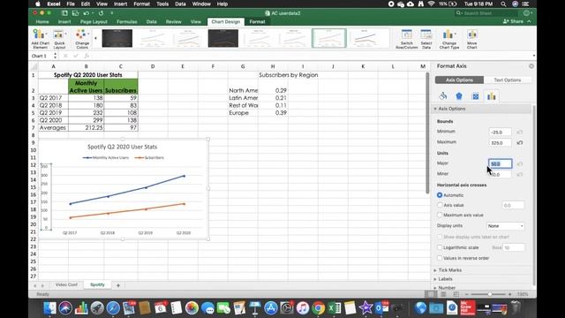Switch to Text Options tab
Screen dimensions: 565x318
coord(508,80)
